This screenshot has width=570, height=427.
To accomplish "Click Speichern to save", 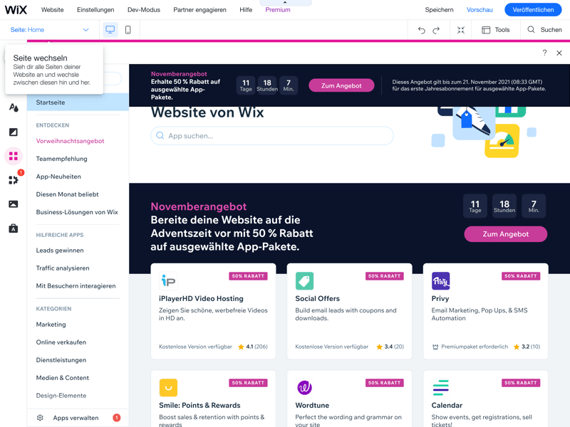I will [439, 10].
